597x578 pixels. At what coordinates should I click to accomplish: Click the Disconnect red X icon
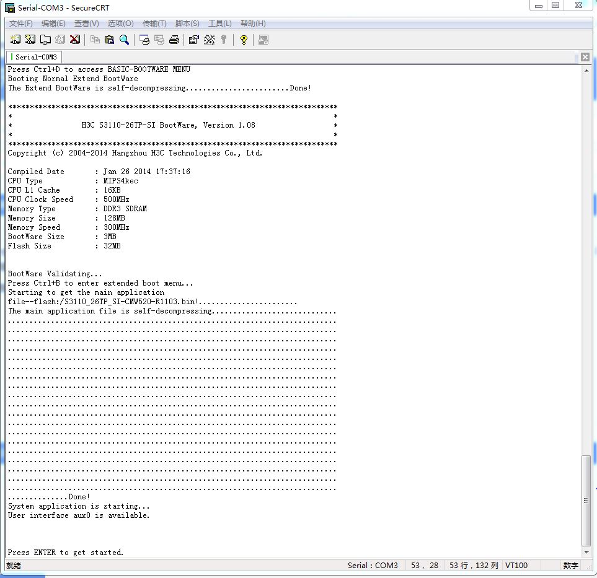pyautogui.click(x=75, y=39)
